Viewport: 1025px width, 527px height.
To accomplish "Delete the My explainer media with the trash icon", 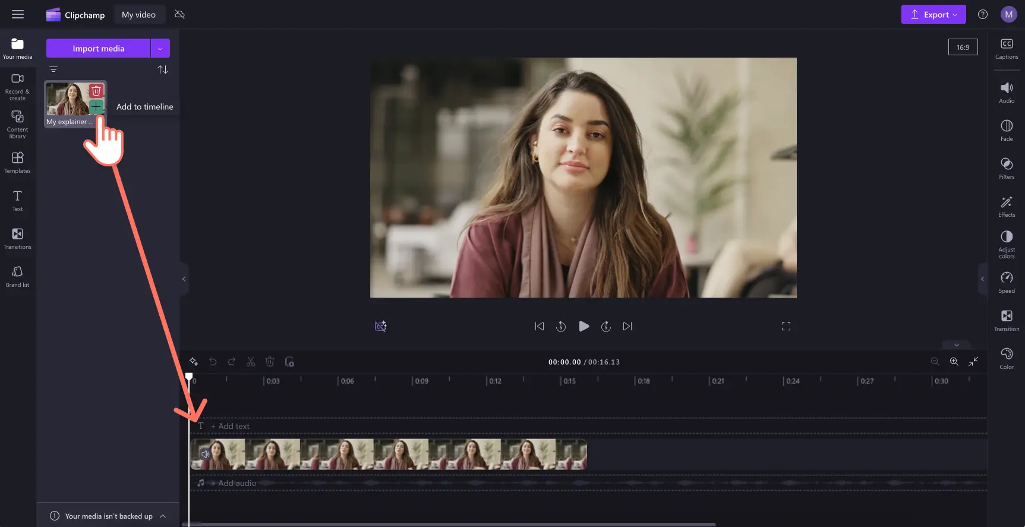I will tap(96, 91).
